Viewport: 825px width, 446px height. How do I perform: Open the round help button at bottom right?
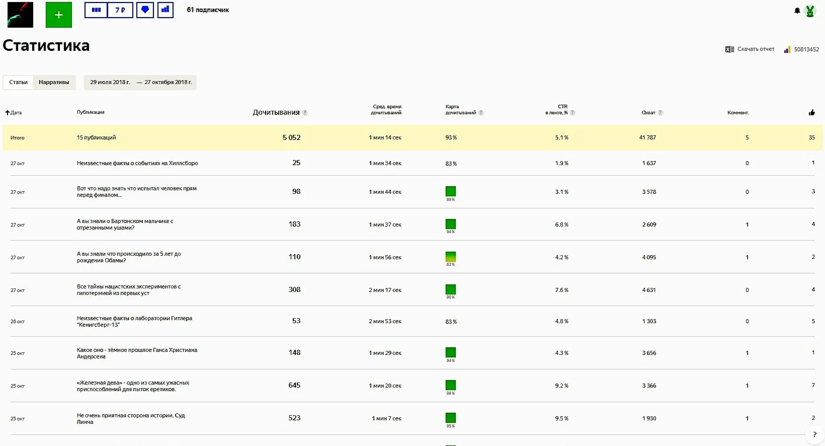coord(814,434)
